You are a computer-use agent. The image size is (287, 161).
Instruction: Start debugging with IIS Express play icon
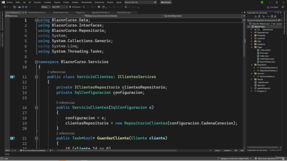(70, 7)
